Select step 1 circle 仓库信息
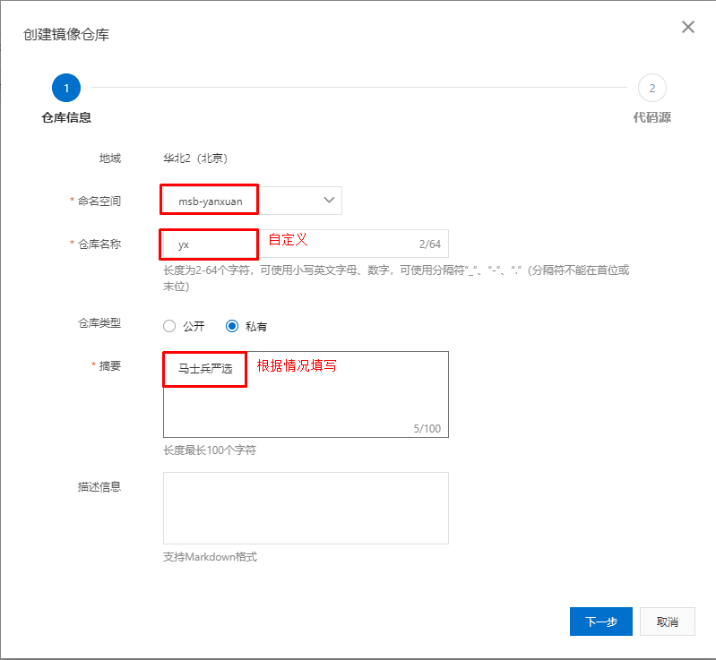Image resolution: width=716 pixels, height=660 pixels. [66, 88]
